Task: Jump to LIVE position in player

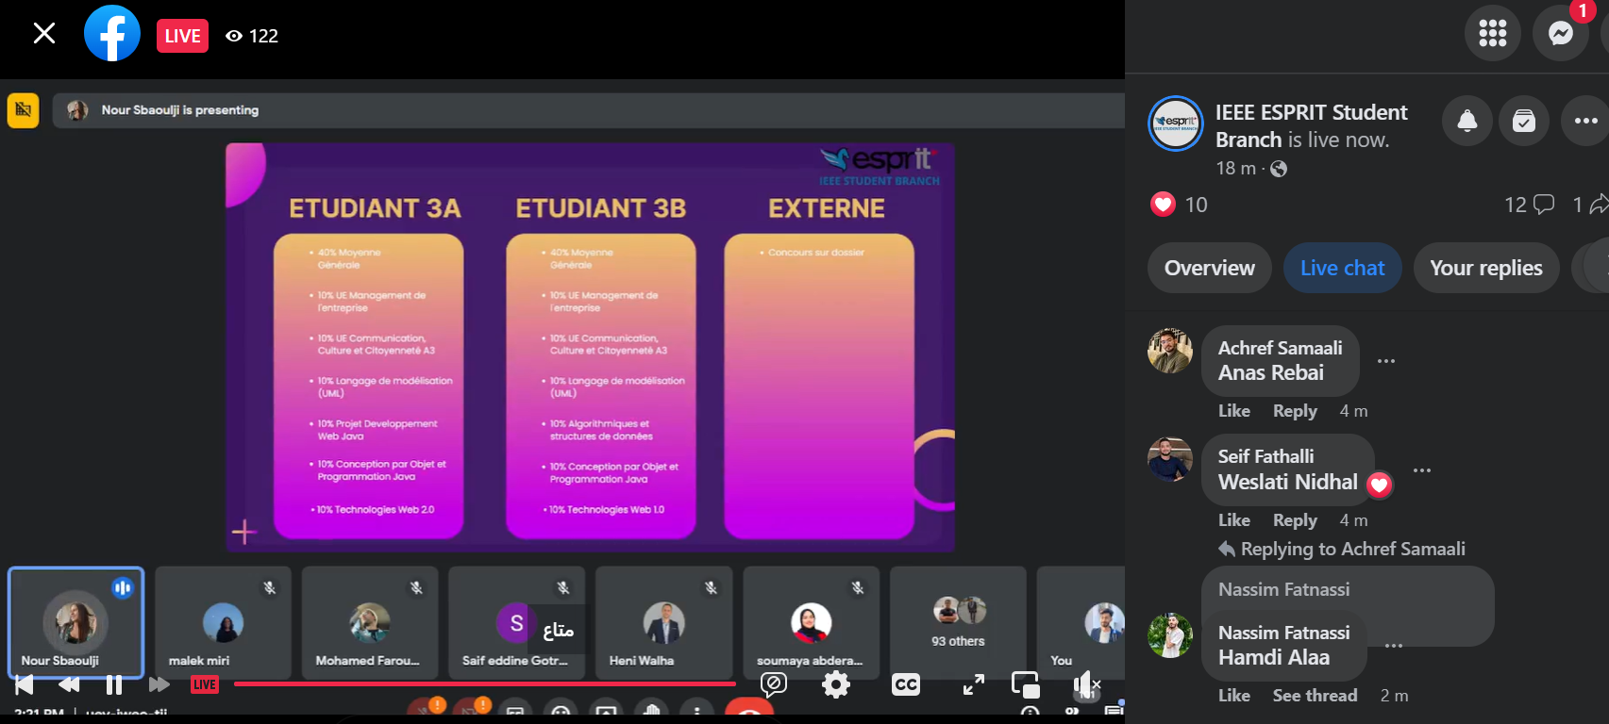Action: coord(205,684)
